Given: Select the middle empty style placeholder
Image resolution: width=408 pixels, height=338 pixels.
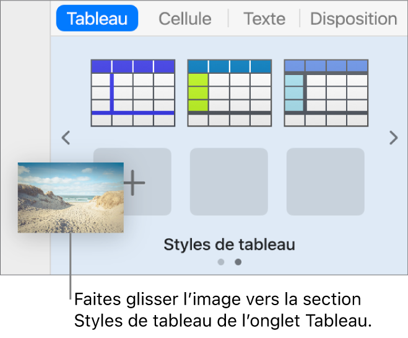Looking at the screenshot, I should [228, 182].
